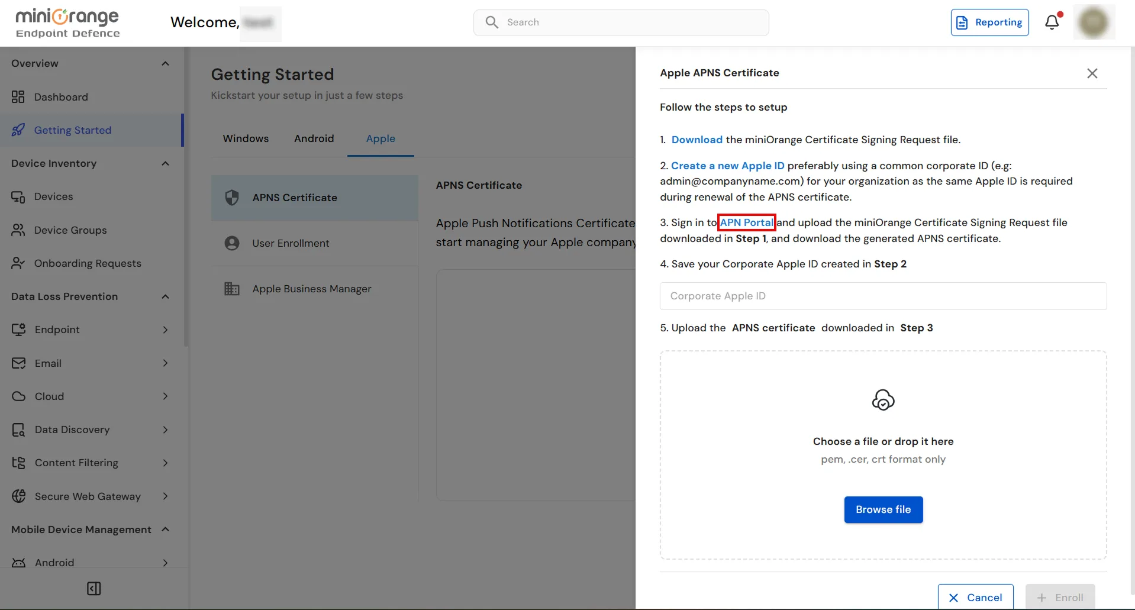Select User Enrollment step

315,243
